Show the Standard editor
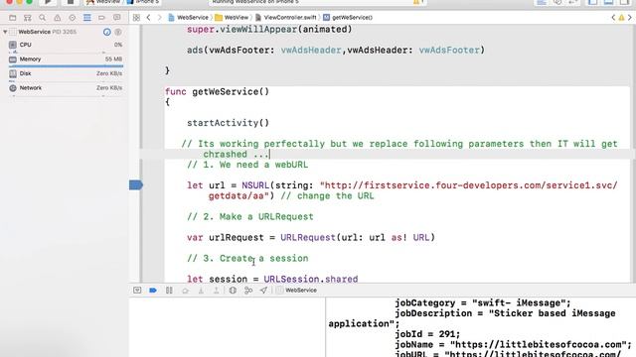636x357 pixels. point(542,2)
